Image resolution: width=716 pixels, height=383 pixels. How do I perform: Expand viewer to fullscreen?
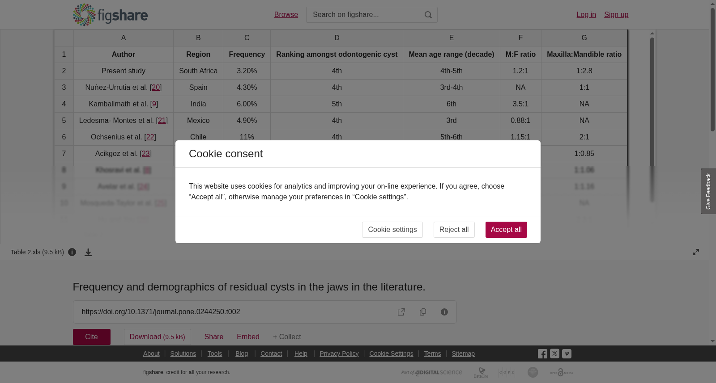[696, 252]
